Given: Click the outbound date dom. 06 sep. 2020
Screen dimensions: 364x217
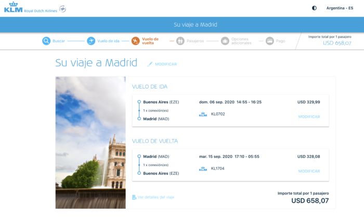Looking at the screenshot, I should click(217, 102).
